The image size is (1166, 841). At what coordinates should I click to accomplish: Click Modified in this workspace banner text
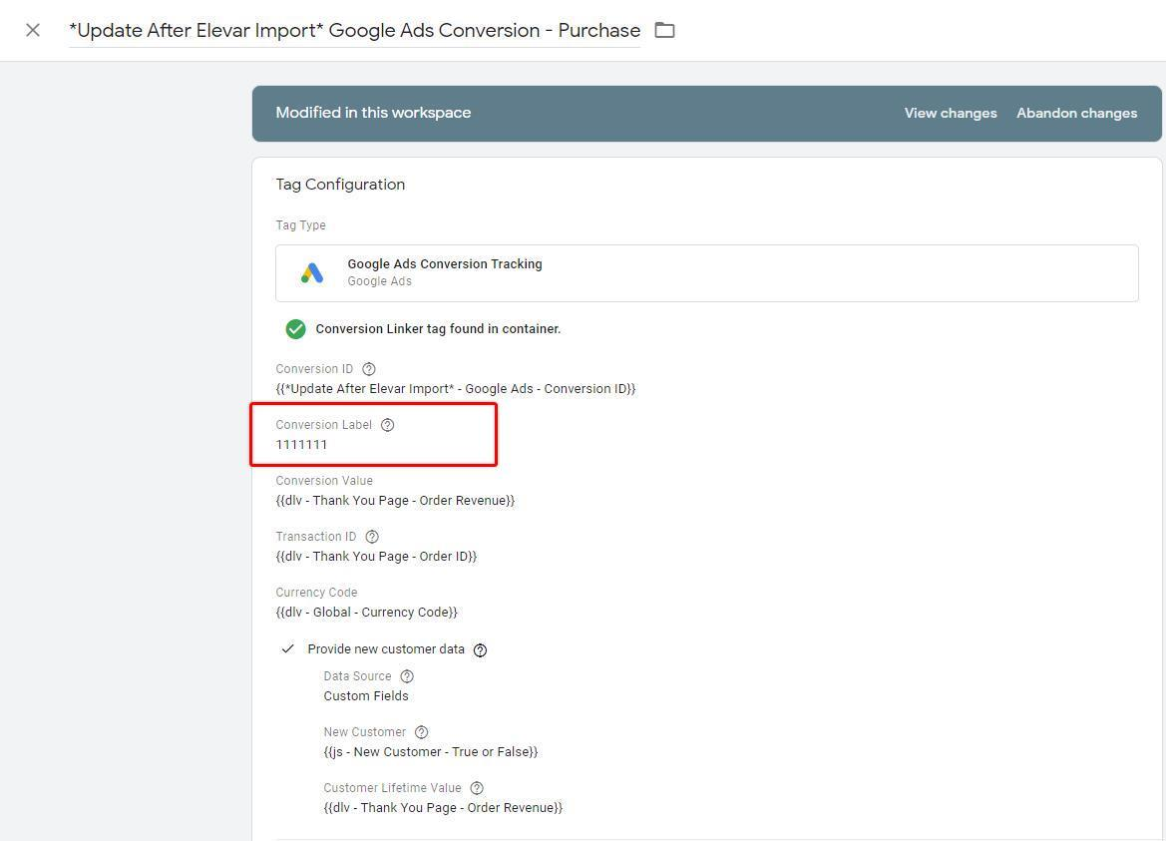click(373, 113)
